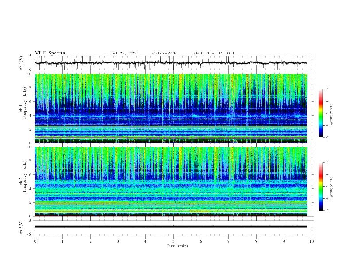Click time axis tick label '10'

tap(312, 241)
